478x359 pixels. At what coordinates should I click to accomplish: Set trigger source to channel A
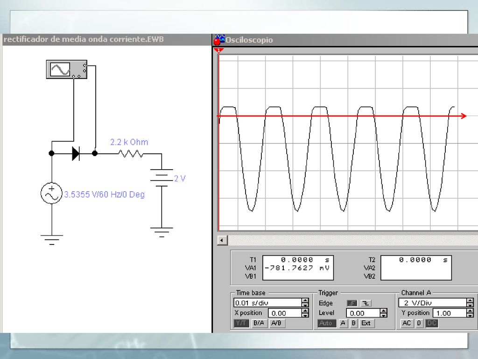[x=343, y=323]
